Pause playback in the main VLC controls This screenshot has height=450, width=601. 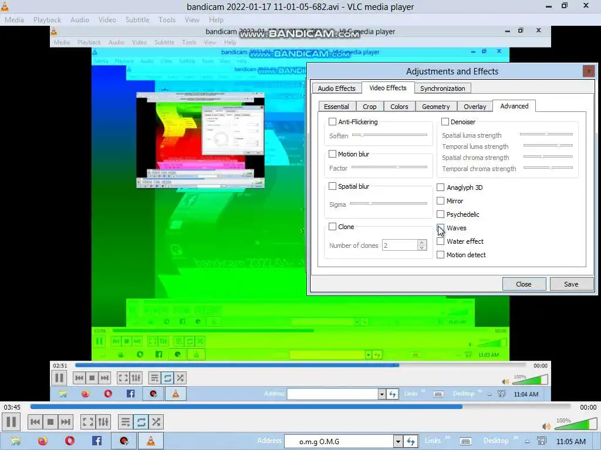pos(12,422)
